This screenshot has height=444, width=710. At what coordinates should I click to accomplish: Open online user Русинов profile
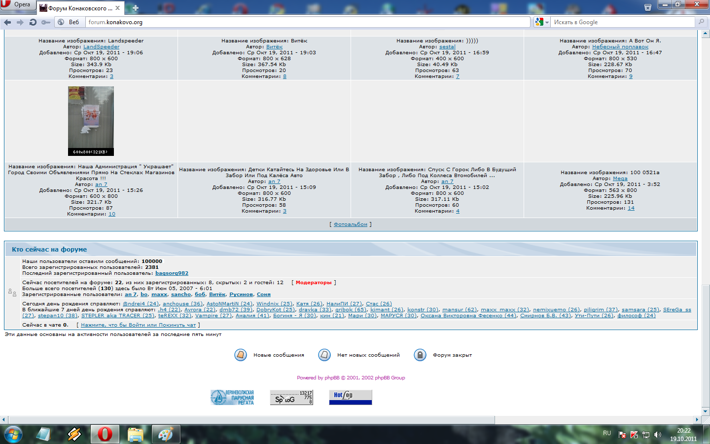241,295
